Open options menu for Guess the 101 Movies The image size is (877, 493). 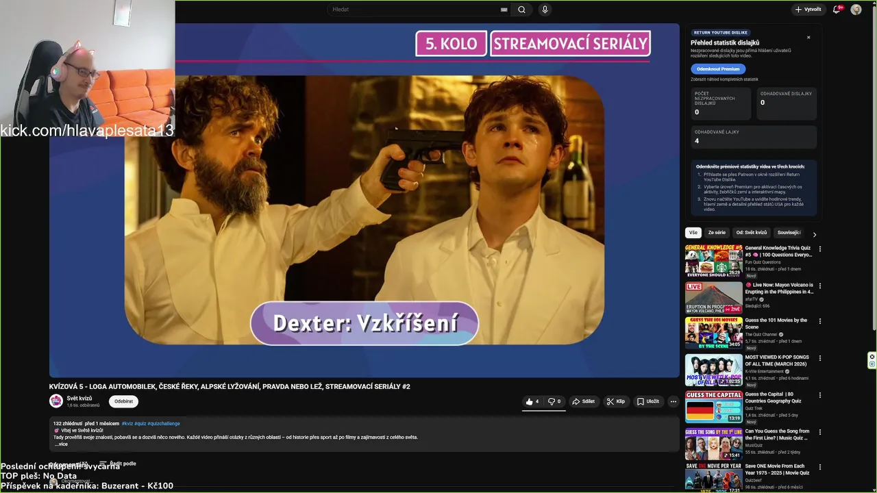820,321
